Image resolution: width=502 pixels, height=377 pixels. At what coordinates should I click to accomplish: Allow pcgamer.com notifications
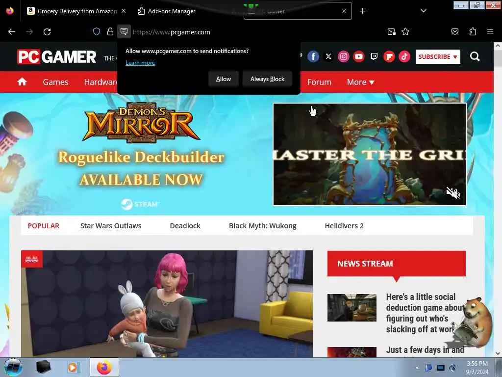[x=224, y=79]
